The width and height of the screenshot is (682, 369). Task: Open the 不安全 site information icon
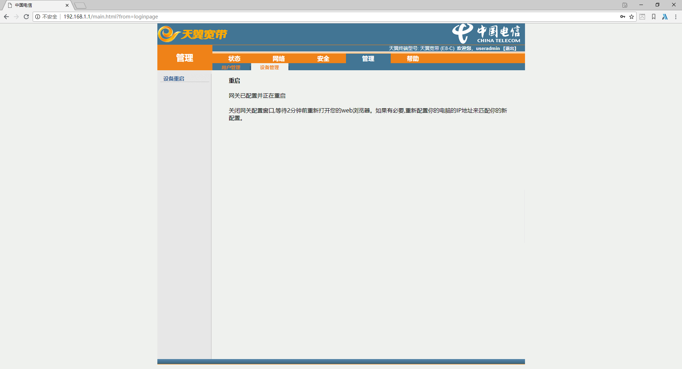(38, 17)
